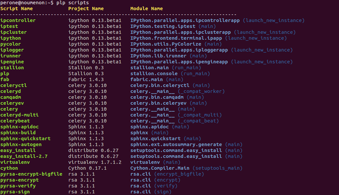Click the pyrsa-verify script name
The image size is (339, 195).
click(18, 186)
